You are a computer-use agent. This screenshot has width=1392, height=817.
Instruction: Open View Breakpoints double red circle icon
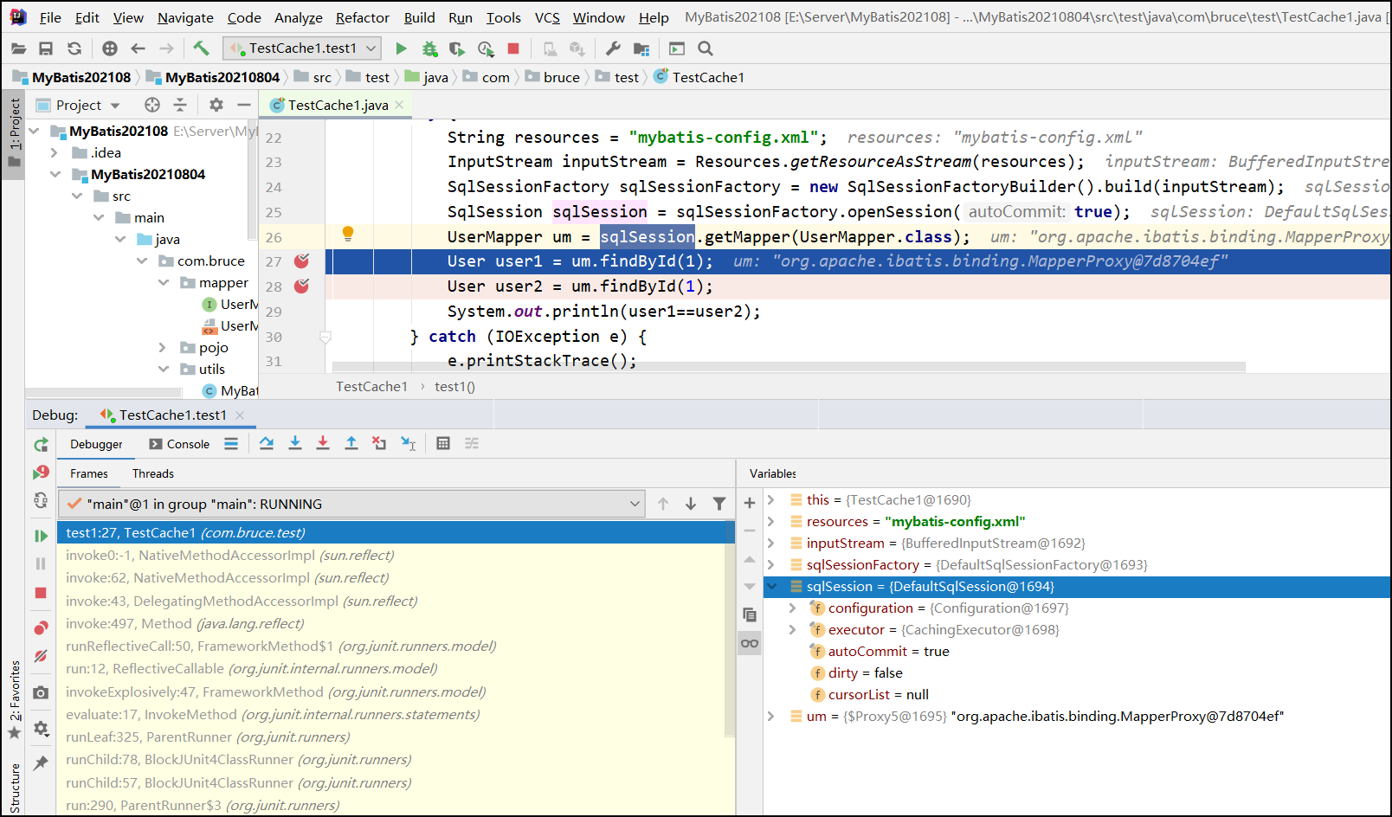[x=41, y=627]
